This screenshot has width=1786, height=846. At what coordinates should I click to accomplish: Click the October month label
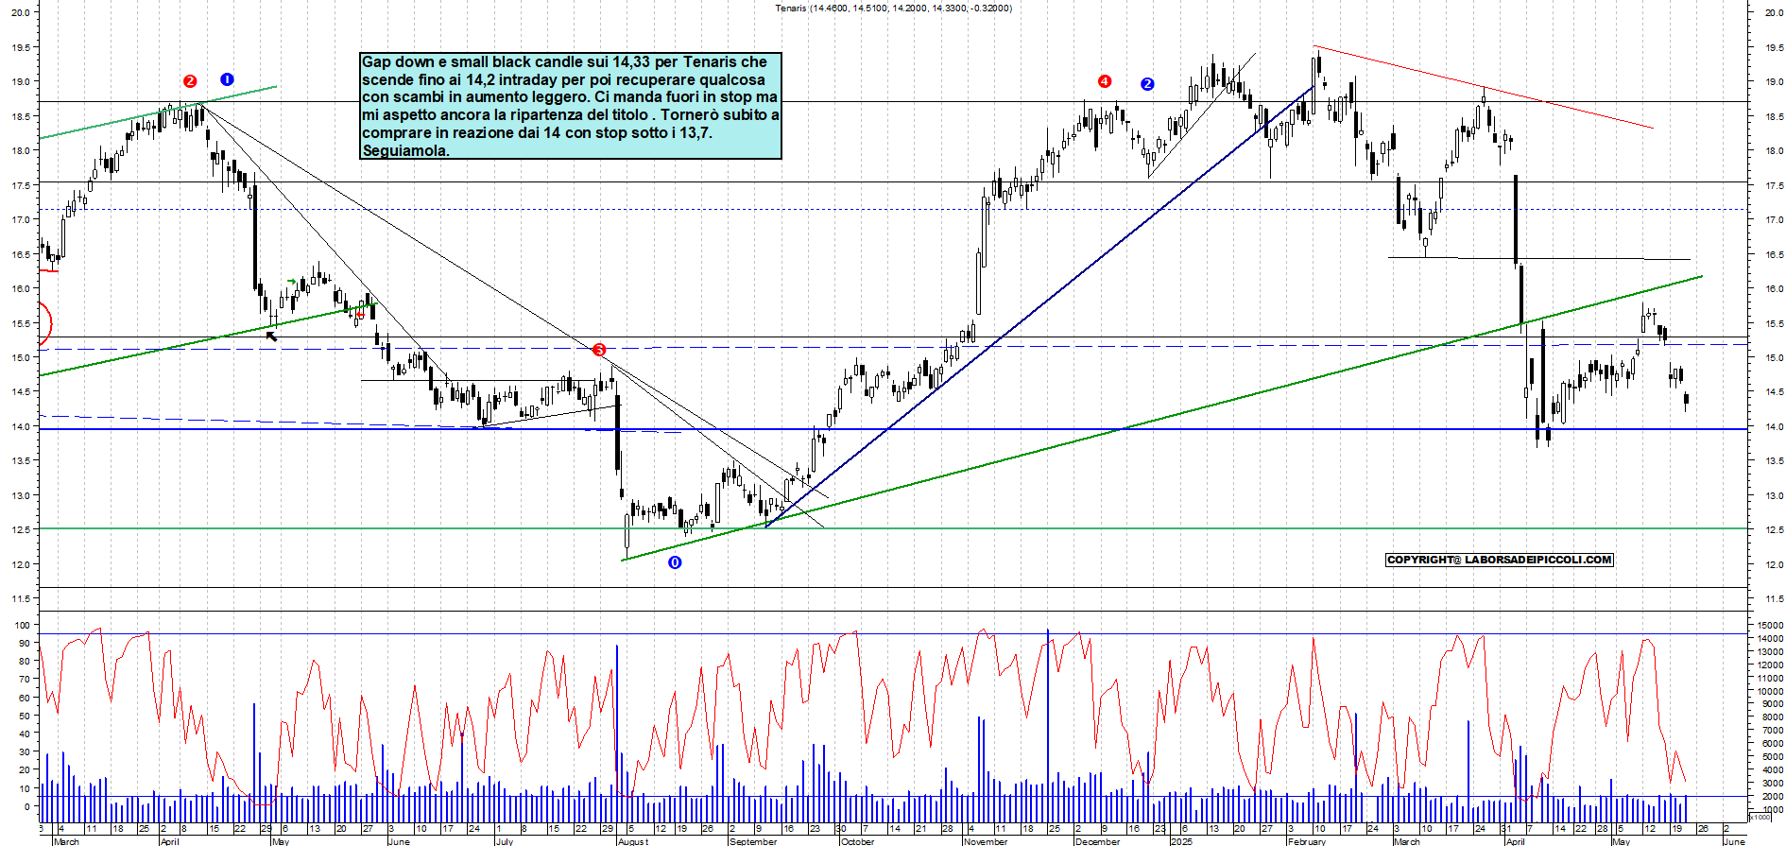pyautogui.click(x=858, y=841)
